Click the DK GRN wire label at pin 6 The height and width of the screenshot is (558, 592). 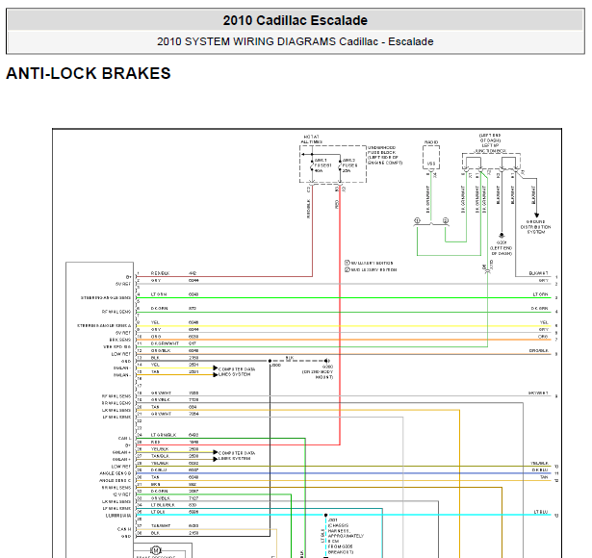[159, 308]
